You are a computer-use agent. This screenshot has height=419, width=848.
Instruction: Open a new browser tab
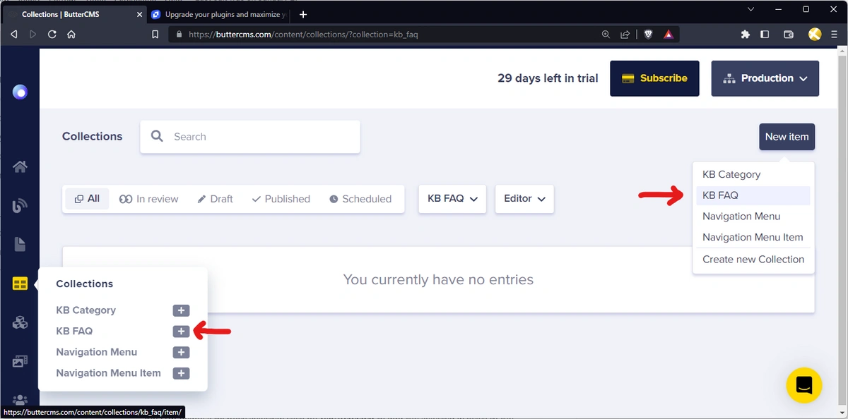(x=303, y=14)
